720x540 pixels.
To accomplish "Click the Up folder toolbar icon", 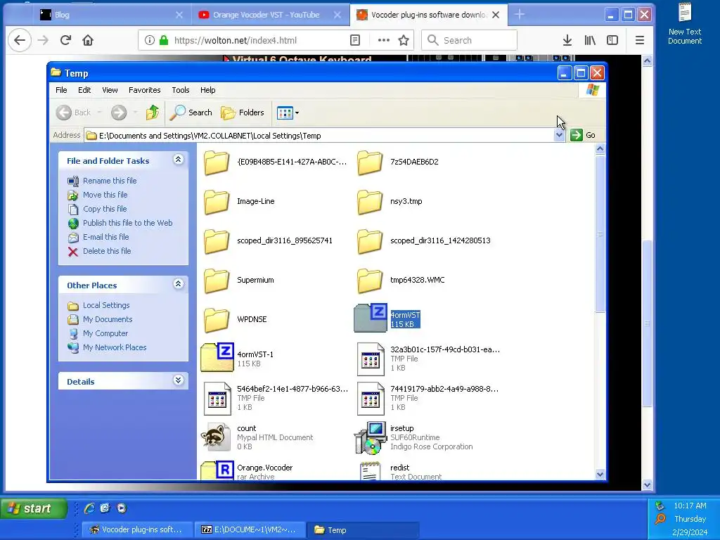I will click(x=153, y=112).
